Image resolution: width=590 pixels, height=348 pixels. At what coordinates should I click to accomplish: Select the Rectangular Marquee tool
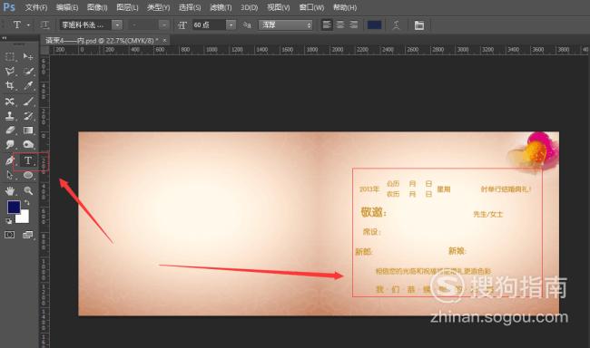[10, 57]
